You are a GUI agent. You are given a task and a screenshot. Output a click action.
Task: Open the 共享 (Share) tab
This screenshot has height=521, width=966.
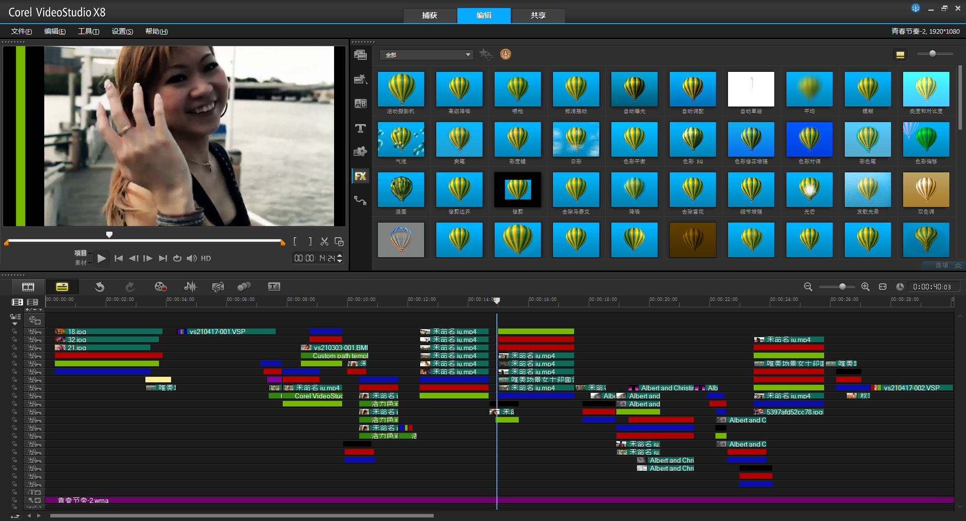click(x=538, y=16)
